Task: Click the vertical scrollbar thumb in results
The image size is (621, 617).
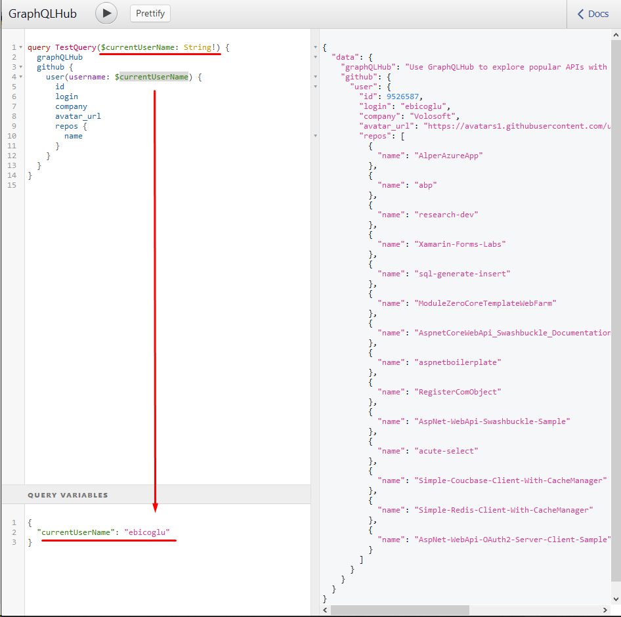Action: pyautogui.click(x=616, y=311)
